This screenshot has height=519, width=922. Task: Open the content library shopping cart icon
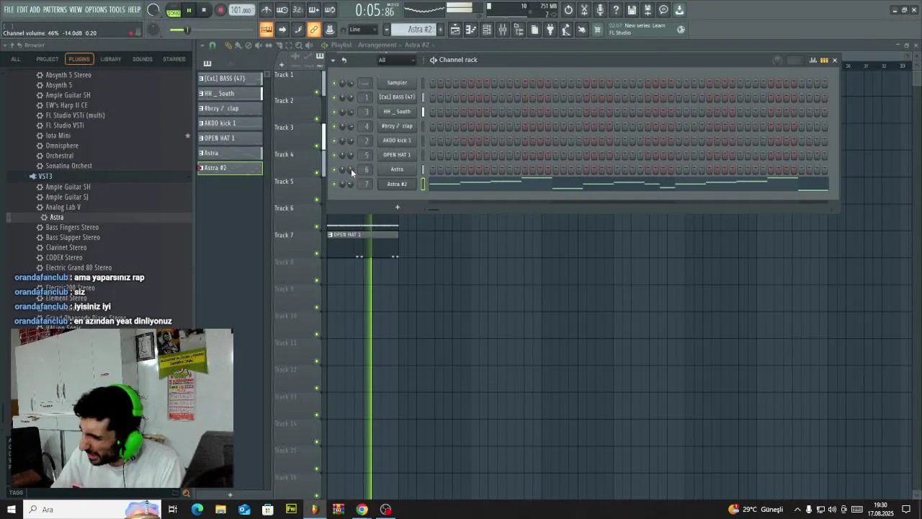pos(597,30)
